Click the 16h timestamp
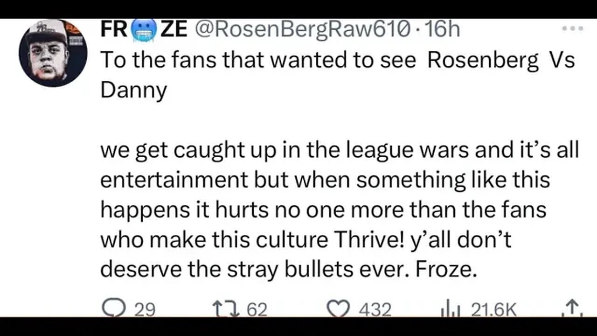The height and width of the screenshot is (336, 597). tap(443, 30)
